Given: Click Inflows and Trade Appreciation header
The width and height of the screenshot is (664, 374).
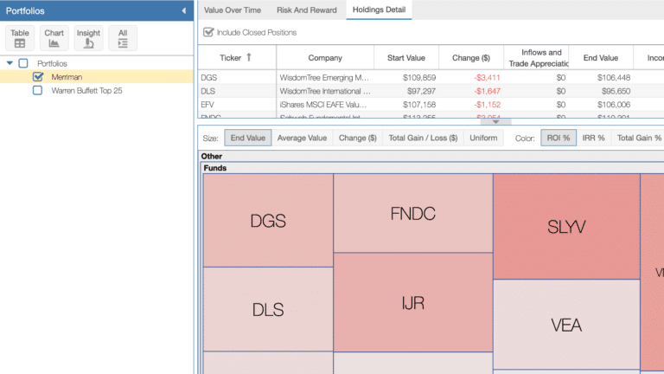Looking at the screenshot, I should pyautogui.click(x=536, y=58).
